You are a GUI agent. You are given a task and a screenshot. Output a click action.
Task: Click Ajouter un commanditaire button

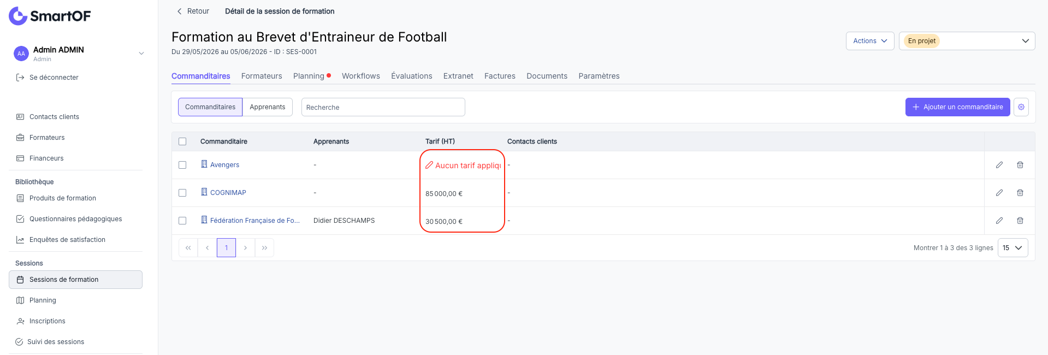pyautogui.click(x=957, y=107)
